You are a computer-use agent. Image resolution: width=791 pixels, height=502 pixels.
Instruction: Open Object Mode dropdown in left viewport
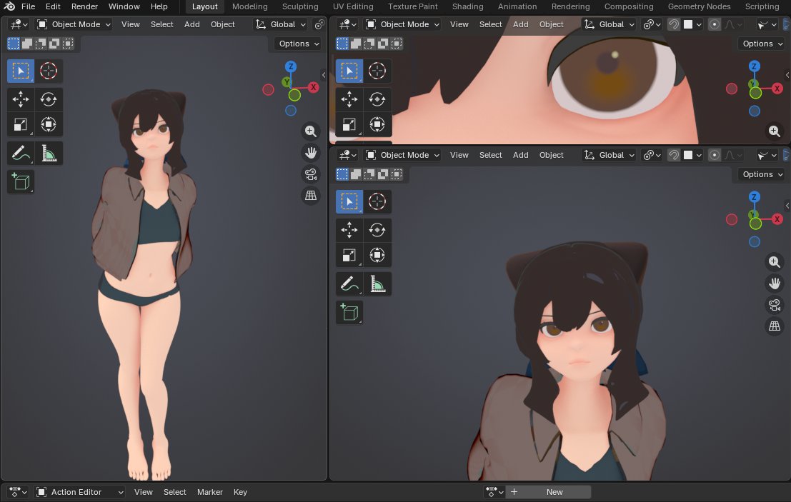(74, 24)
